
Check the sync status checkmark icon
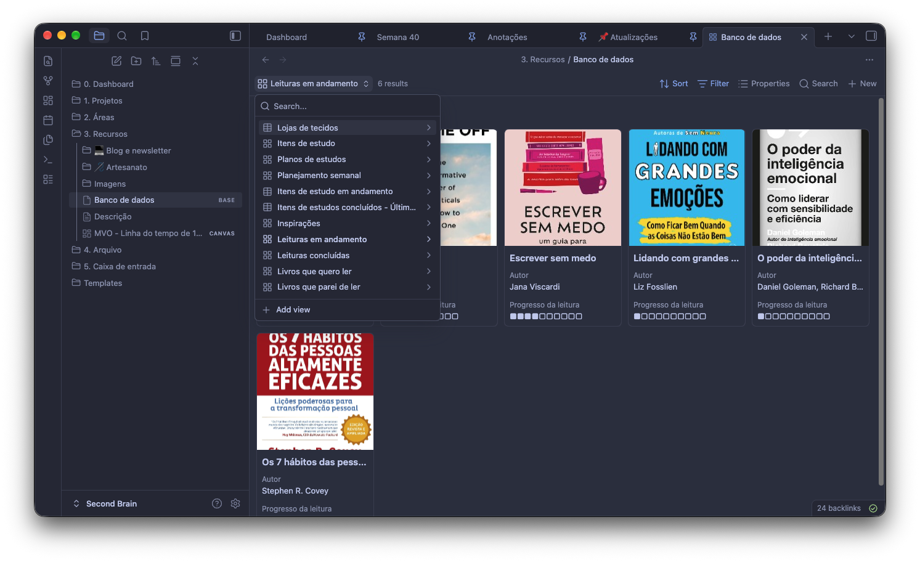(873, 508)
